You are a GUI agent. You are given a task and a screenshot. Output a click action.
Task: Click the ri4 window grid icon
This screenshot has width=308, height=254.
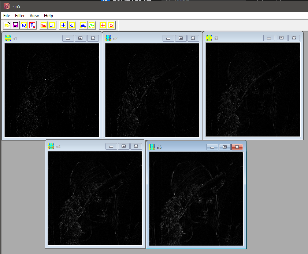click(51, 146)
